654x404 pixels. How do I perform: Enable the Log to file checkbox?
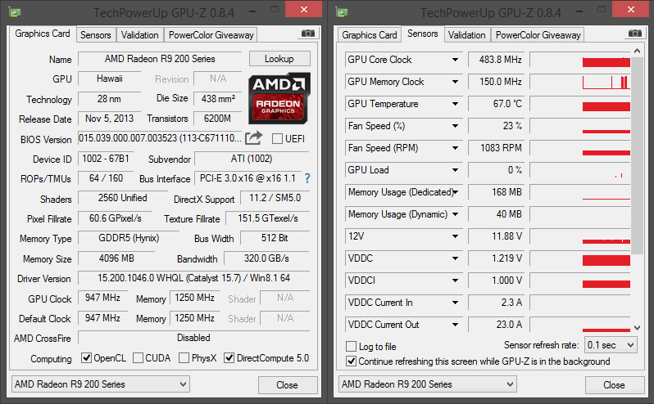352,346
